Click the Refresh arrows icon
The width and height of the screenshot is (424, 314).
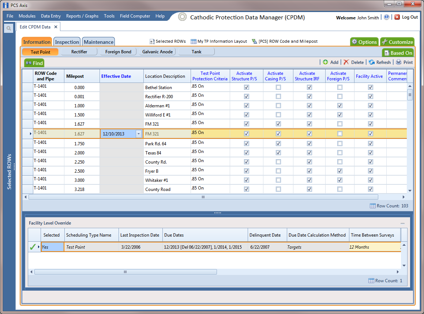[x=372, y=62]
